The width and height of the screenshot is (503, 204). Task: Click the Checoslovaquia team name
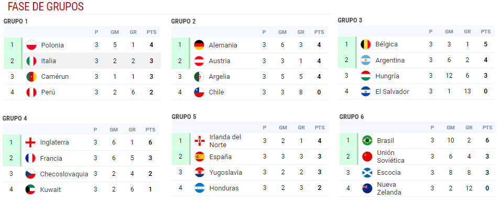[x=64, y=174]
